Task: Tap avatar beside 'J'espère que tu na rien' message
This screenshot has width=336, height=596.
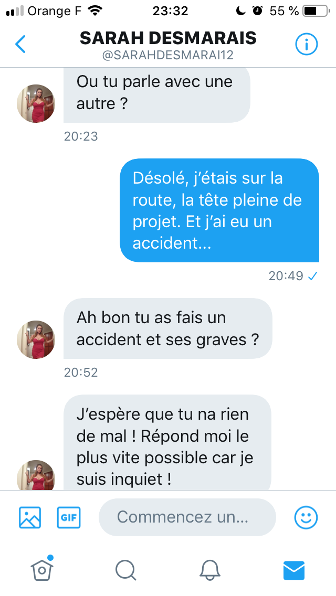Action: point(36,475)
